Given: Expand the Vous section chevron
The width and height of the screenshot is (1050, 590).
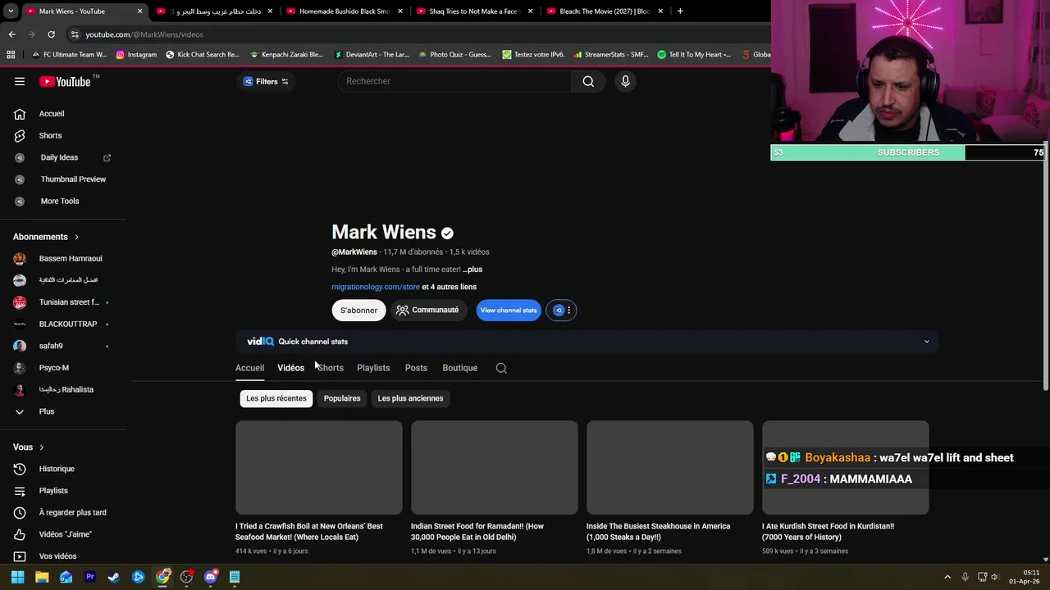Looking at the screenshot, I should 41,447.
